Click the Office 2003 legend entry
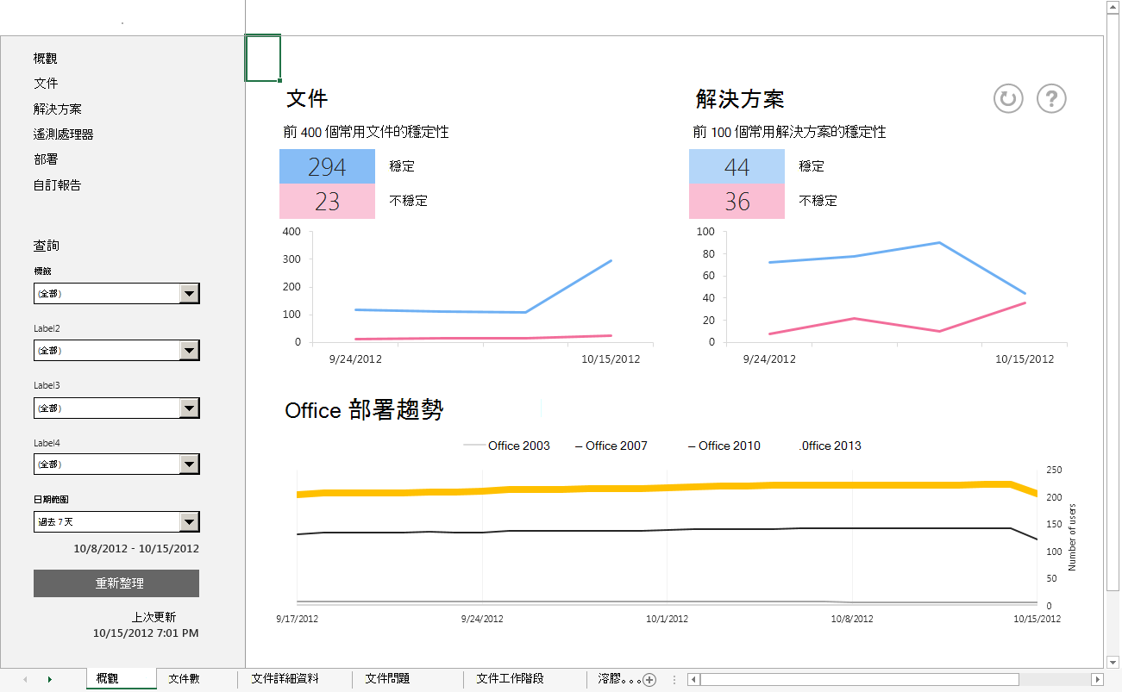 507,446
